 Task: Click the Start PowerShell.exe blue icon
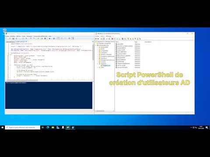tap(54, 38)
